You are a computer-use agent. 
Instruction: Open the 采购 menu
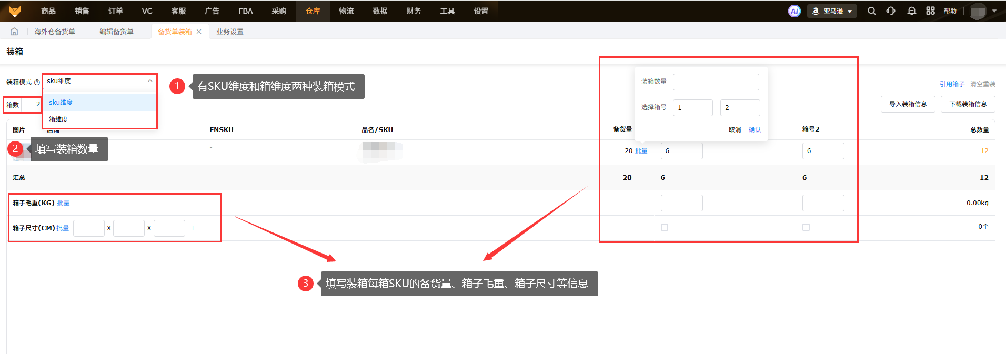pos(279,11)
